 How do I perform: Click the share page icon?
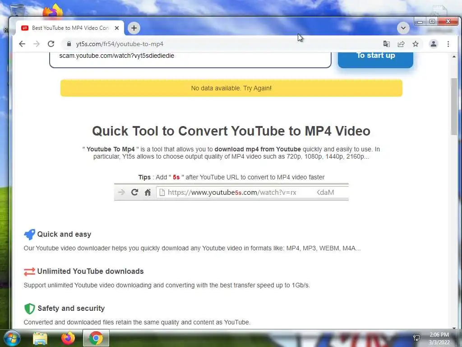click(x=401, y=44)
